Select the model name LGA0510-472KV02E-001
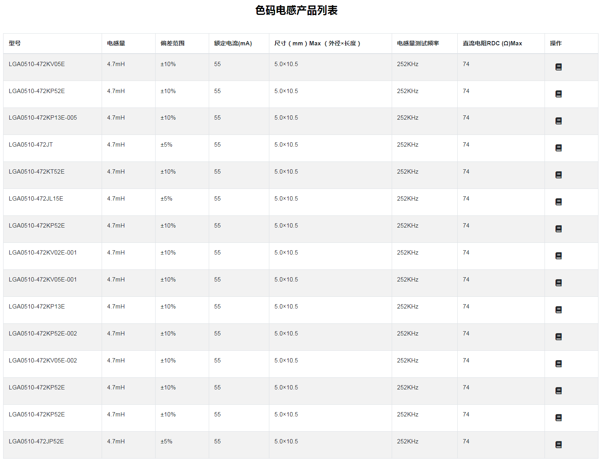 click(43, 253)
